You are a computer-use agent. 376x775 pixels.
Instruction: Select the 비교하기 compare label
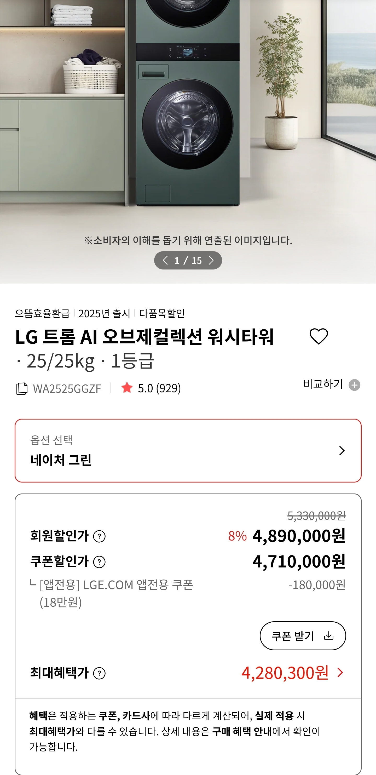pos(323,384)
